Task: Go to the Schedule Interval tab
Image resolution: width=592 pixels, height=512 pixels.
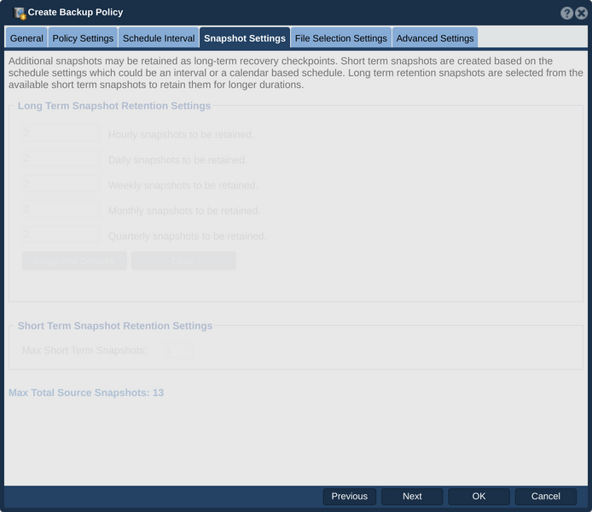Action: 159,38
